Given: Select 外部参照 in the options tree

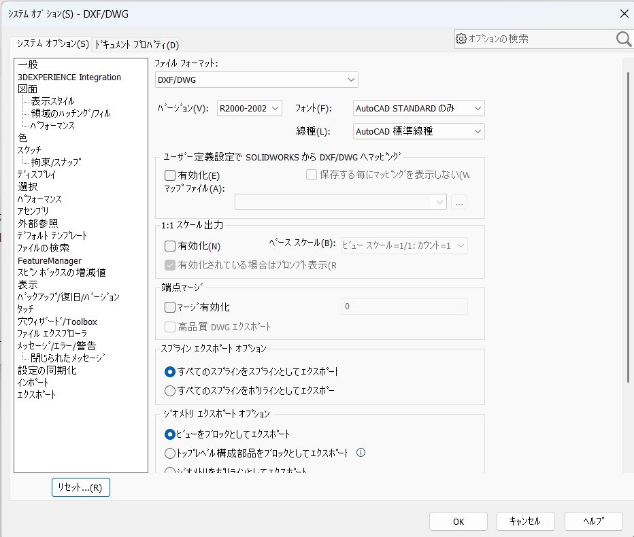Looking at the screenshot, I should click(x=37, y=224).
